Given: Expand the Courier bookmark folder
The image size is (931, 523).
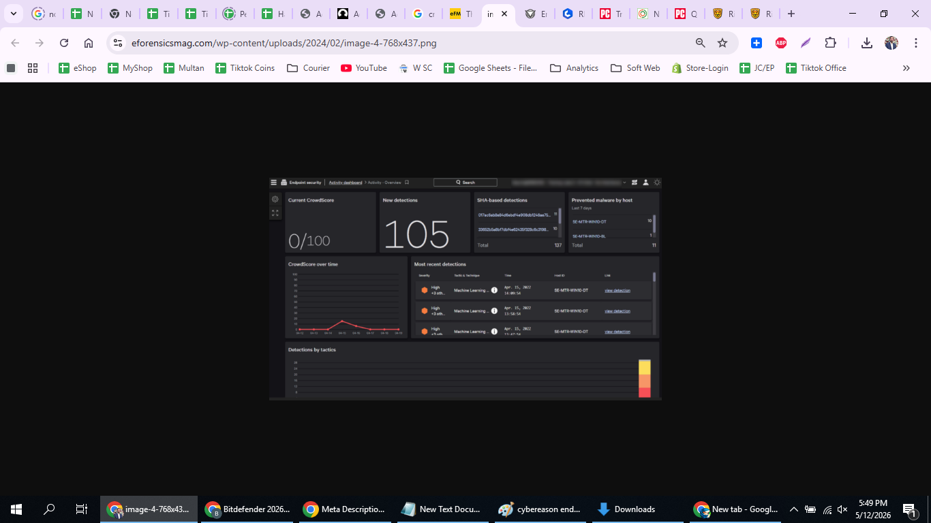Looking at the screenshot, I should (309, 68).
